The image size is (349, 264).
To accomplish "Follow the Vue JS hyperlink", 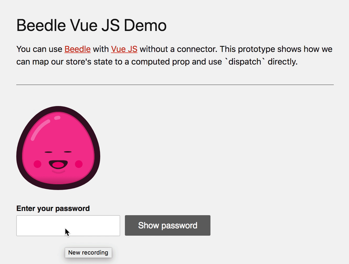I will [124, 49].
